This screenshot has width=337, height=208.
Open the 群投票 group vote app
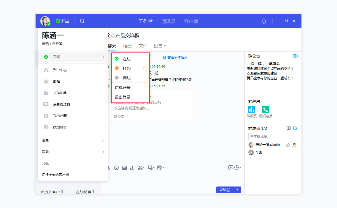251,109
